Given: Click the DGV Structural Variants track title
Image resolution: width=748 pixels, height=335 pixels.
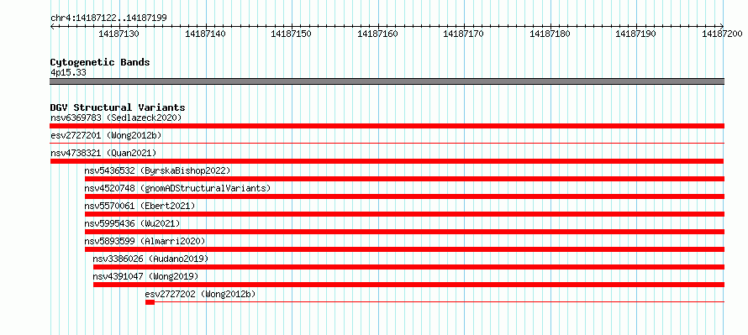Looking at the screenshot, I should point(118,107).
